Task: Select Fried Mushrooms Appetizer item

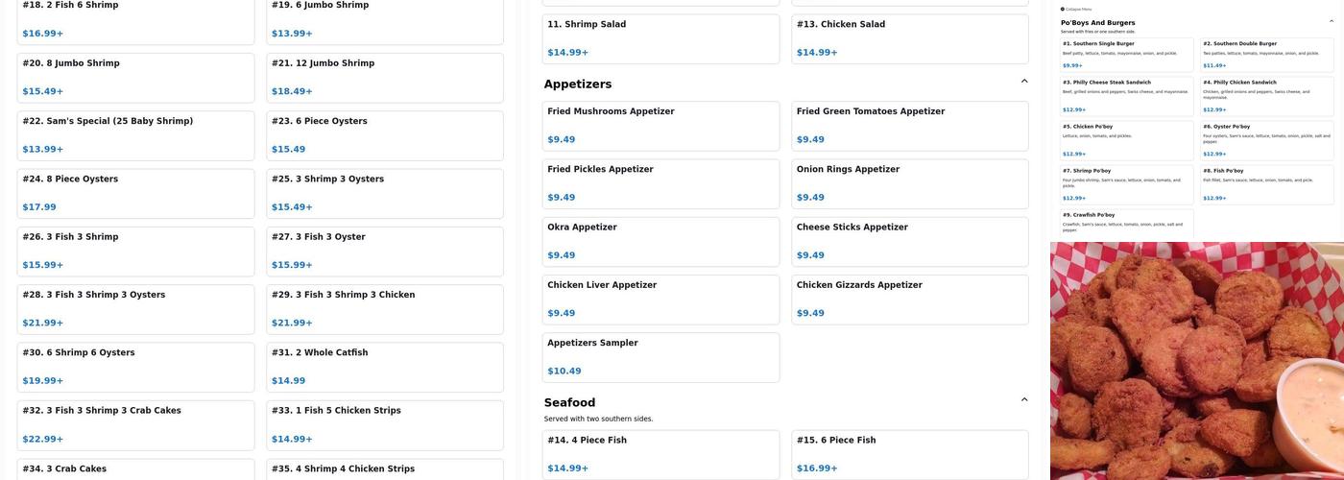Action: 661,126
